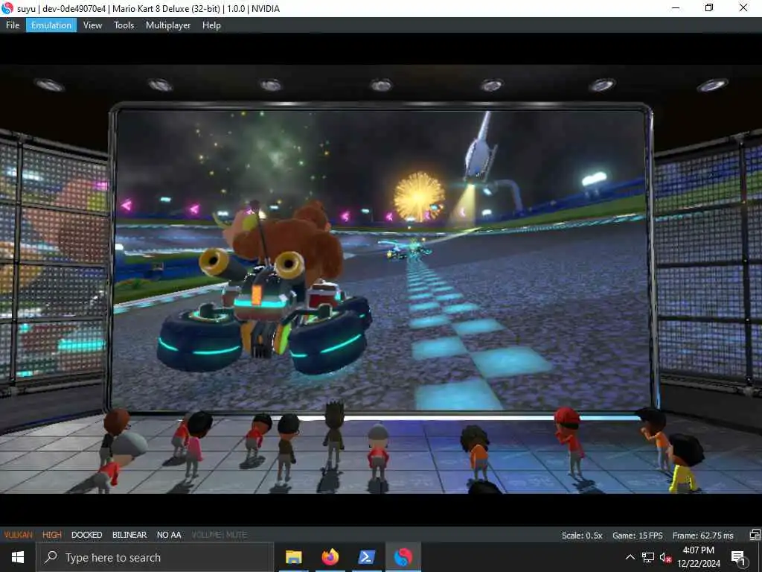Image resolution: width=762 pixels, height=572 pixels.
Task: Open the File menu
Action: 13,25
